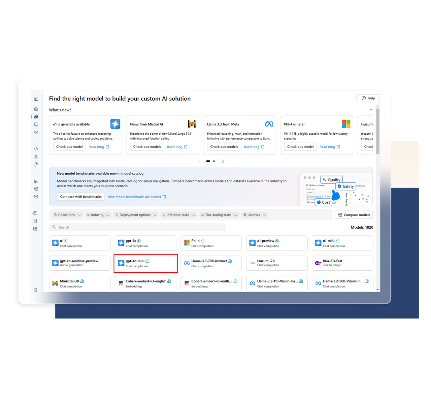Click the benchmarks preview illustration
431x406 pixels.
tap(336, 189)
